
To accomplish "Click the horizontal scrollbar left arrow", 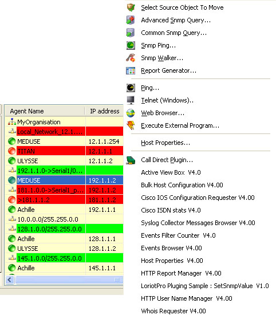I will coord(10,279).
